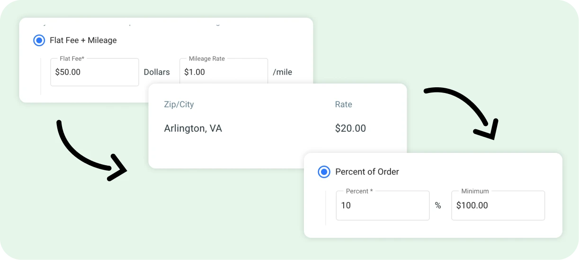Click the Percent of Order label
Image resolution: width=579 pixels, height=260 pixels.
click(367, 172)
